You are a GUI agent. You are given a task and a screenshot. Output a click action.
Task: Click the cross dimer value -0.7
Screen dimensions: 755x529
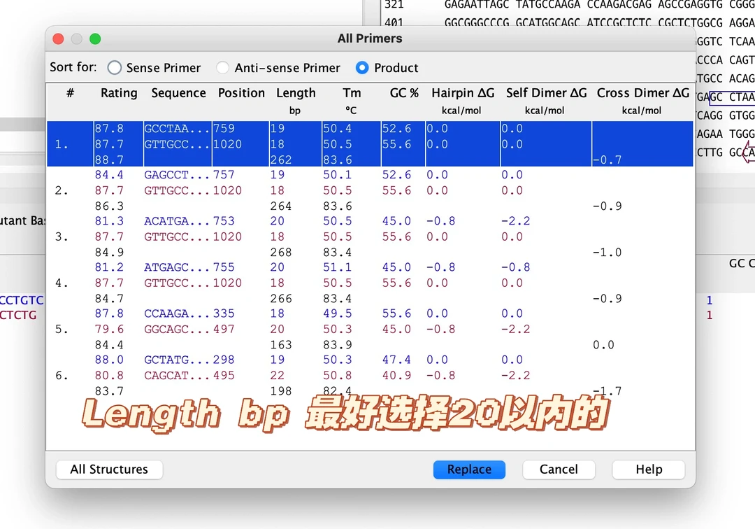(x=607, y=160)
